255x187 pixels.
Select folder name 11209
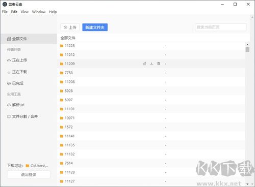[70, 64]
